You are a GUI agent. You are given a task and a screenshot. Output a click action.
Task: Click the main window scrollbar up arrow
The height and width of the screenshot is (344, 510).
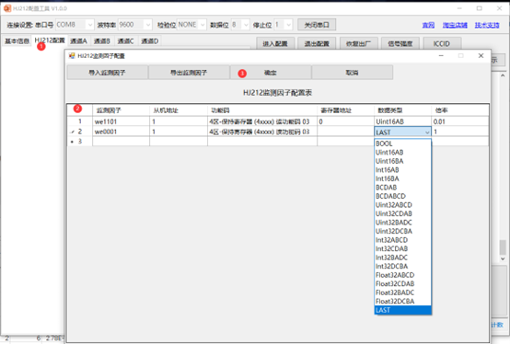tap(503, 75)
